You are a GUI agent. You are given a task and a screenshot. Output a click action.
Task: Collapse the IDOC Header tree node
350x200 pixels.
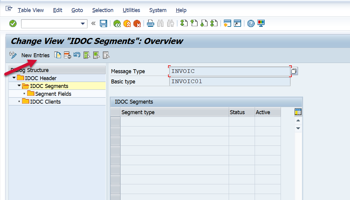tap(14, 78)
